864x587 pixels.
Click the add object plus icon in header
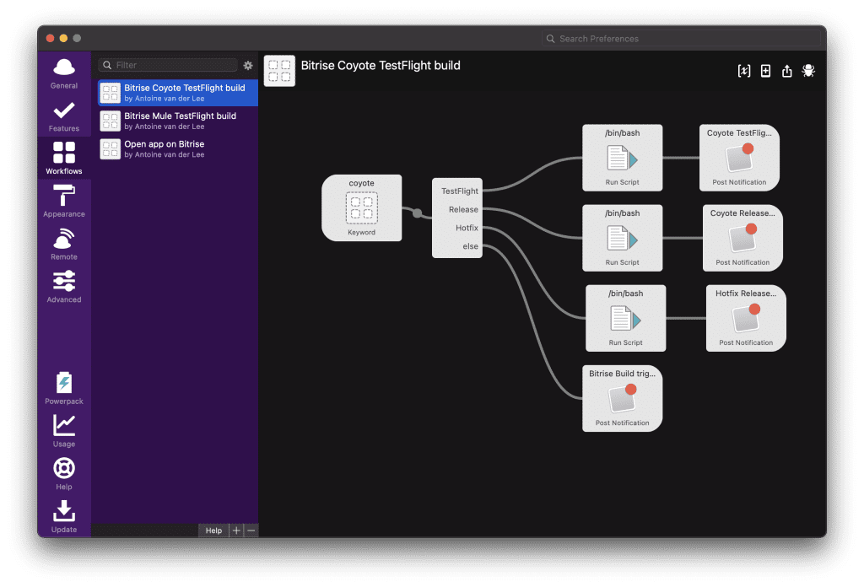(765, 71)
